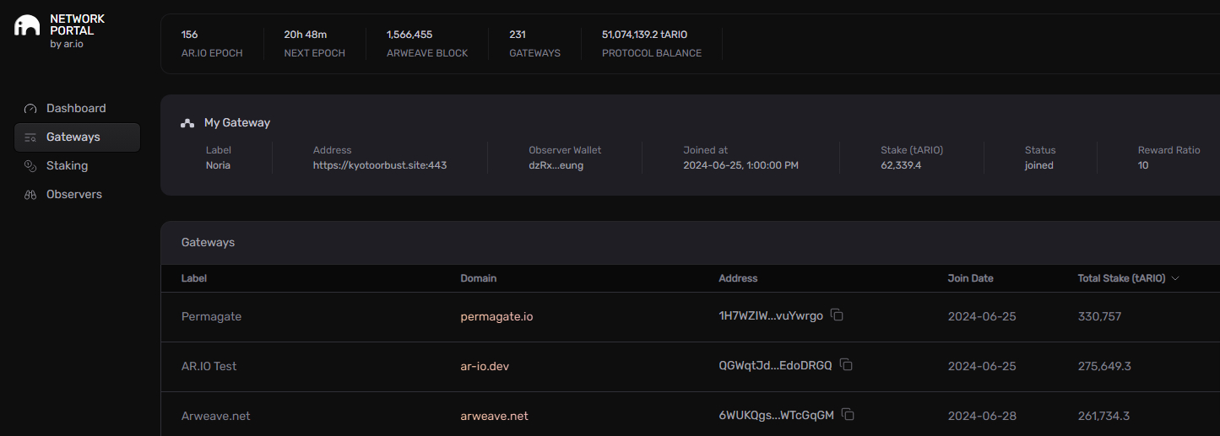Click the Gateways list icon in sidebar
Viewport: 1220px width, 436px height.
30,137
